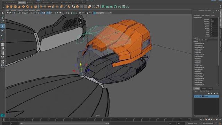Open the Channels menu in Channel Box

click(197, 15)
